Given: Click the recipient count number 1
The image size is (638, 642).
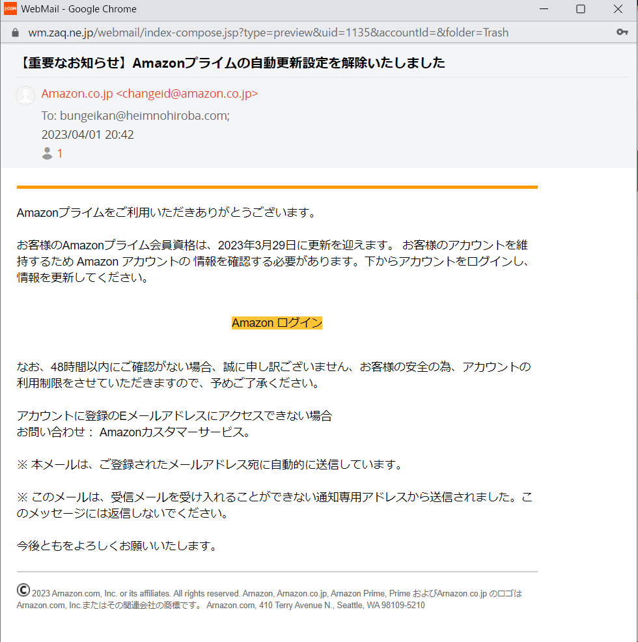Looking at the screenshot, I should coord(60,154).
